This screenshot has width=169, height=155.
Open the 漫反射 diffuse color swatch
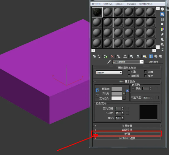click(x=117, y=94)
